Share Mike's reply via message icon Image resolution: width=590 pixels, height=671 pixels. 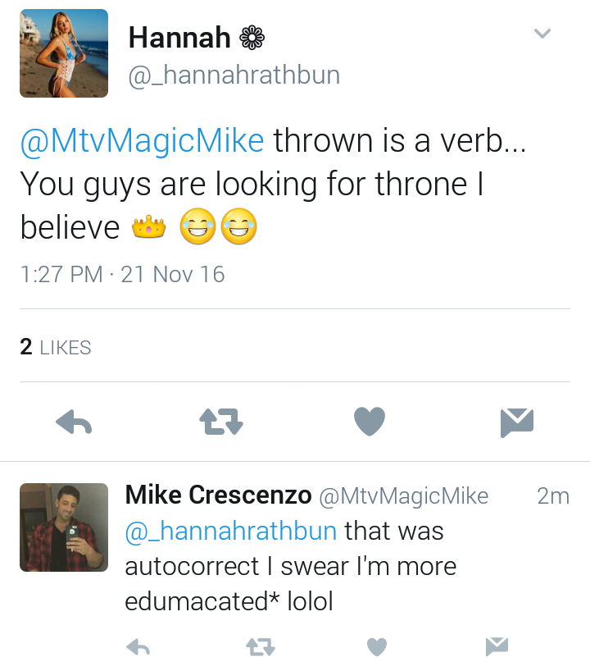click(497, 646)
